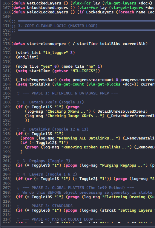Click line number 175 in the gutter
This screenshot has width=155, height=228.
coord(6,44)
